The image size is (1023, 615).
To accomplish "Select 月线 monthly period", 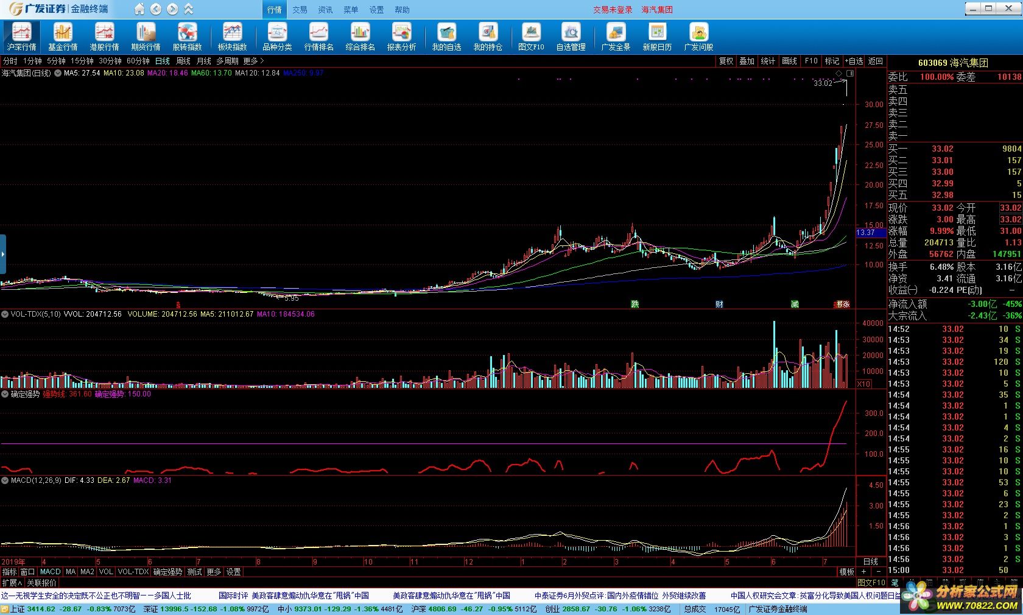I will [204, 61].
